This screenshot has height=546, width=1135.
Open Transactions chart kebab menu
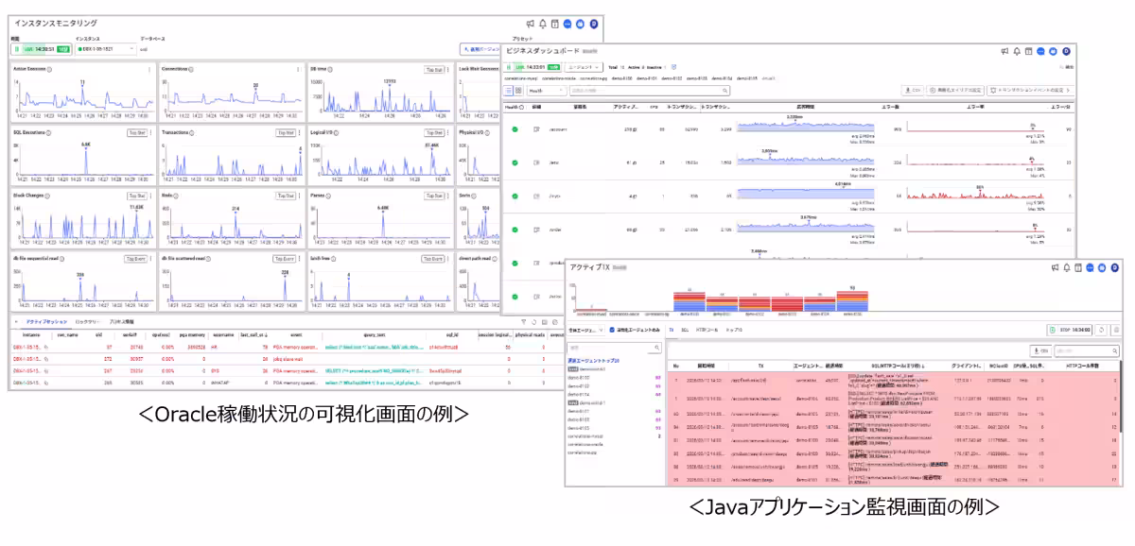tap(298, 133)
